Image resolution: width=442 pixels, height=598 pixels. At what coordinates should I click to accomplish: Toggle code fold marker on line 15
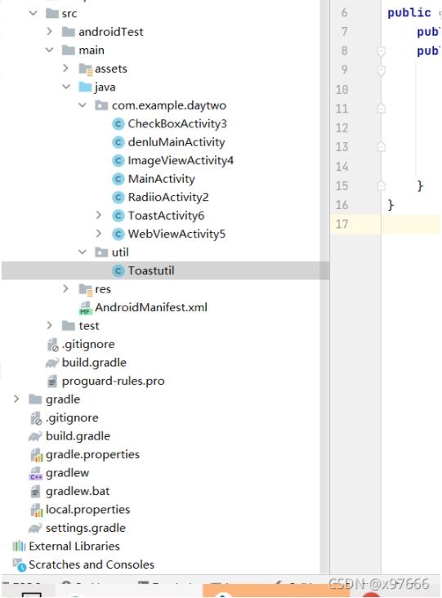click(381, 185)
